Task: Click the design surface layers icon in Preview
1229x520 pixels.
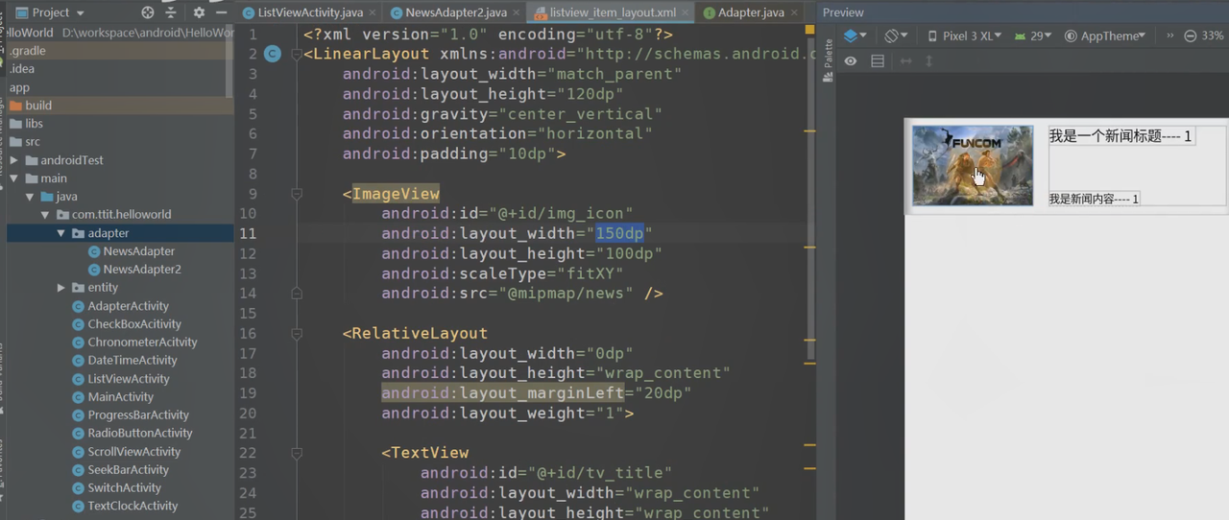Action: point(853,35)
